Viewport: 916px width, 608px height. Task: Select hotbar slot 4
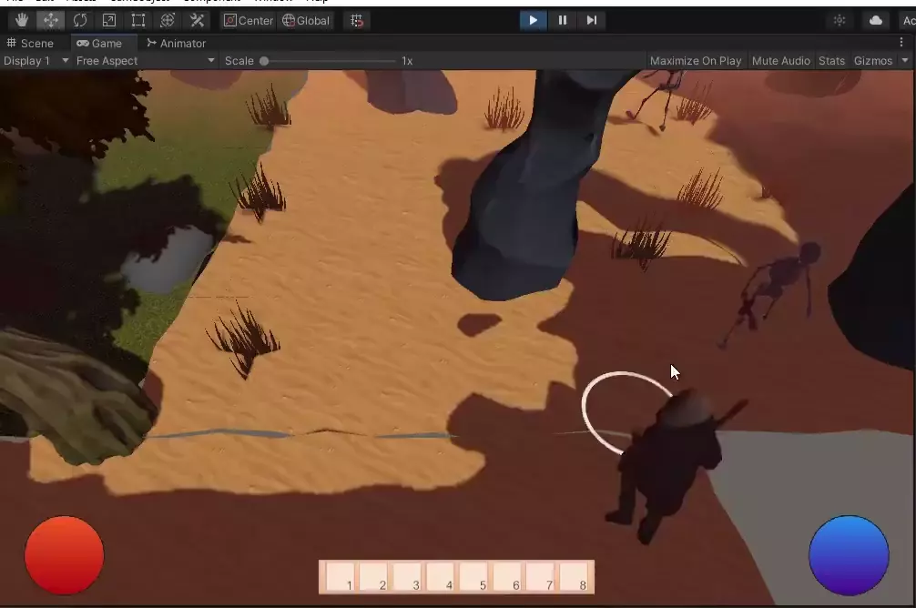439,577
